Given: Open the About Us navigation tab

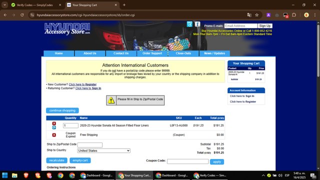Looking at the screenshot, I should click(90, 53).
